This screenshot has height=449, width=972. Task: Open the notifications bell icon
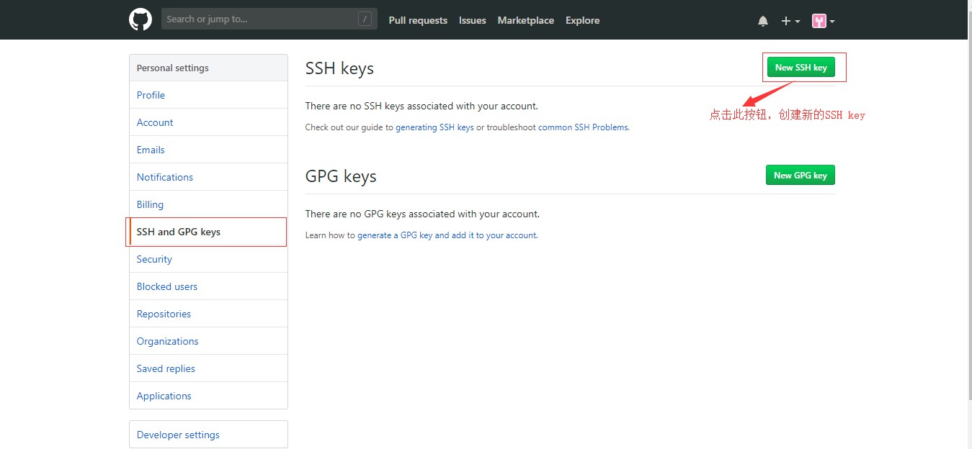763,21
